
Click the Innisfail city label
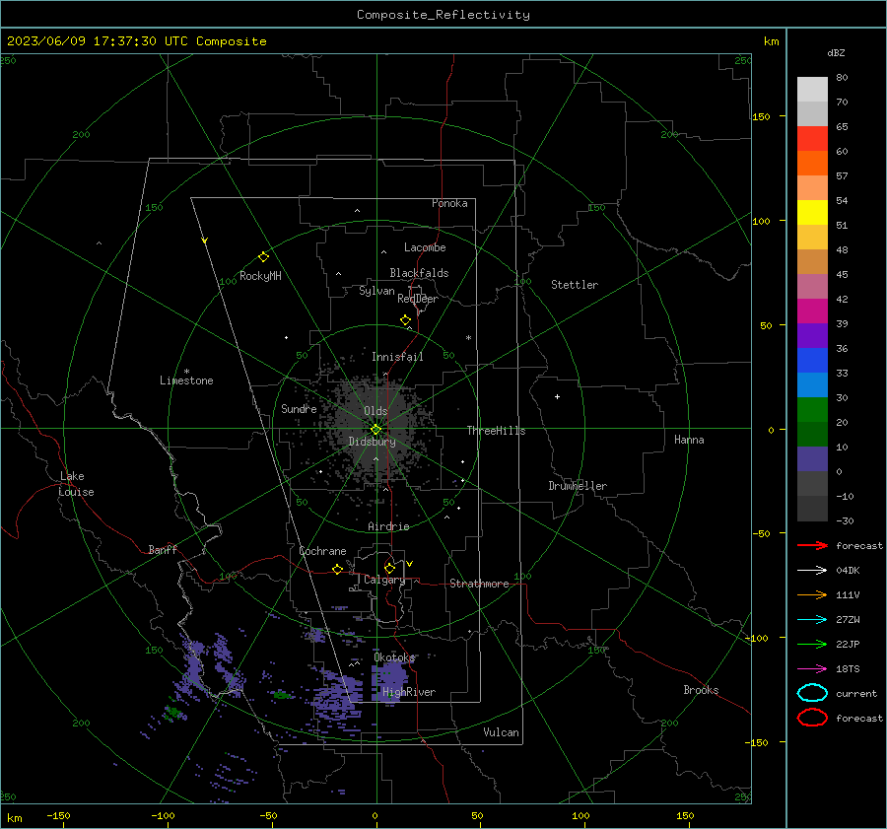tap(397, 357)
